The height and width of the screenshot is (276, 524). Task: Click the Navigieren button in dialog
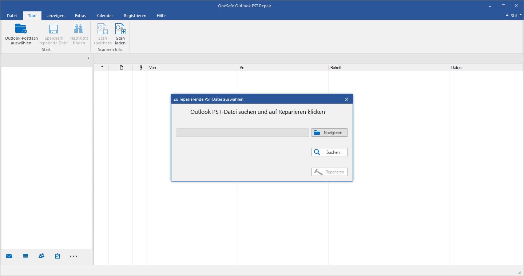point(329,133)
